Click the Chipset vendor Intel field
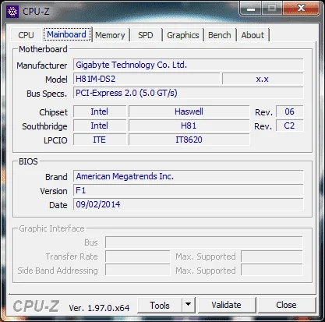 pyautogui.click(x=100, y=111)
